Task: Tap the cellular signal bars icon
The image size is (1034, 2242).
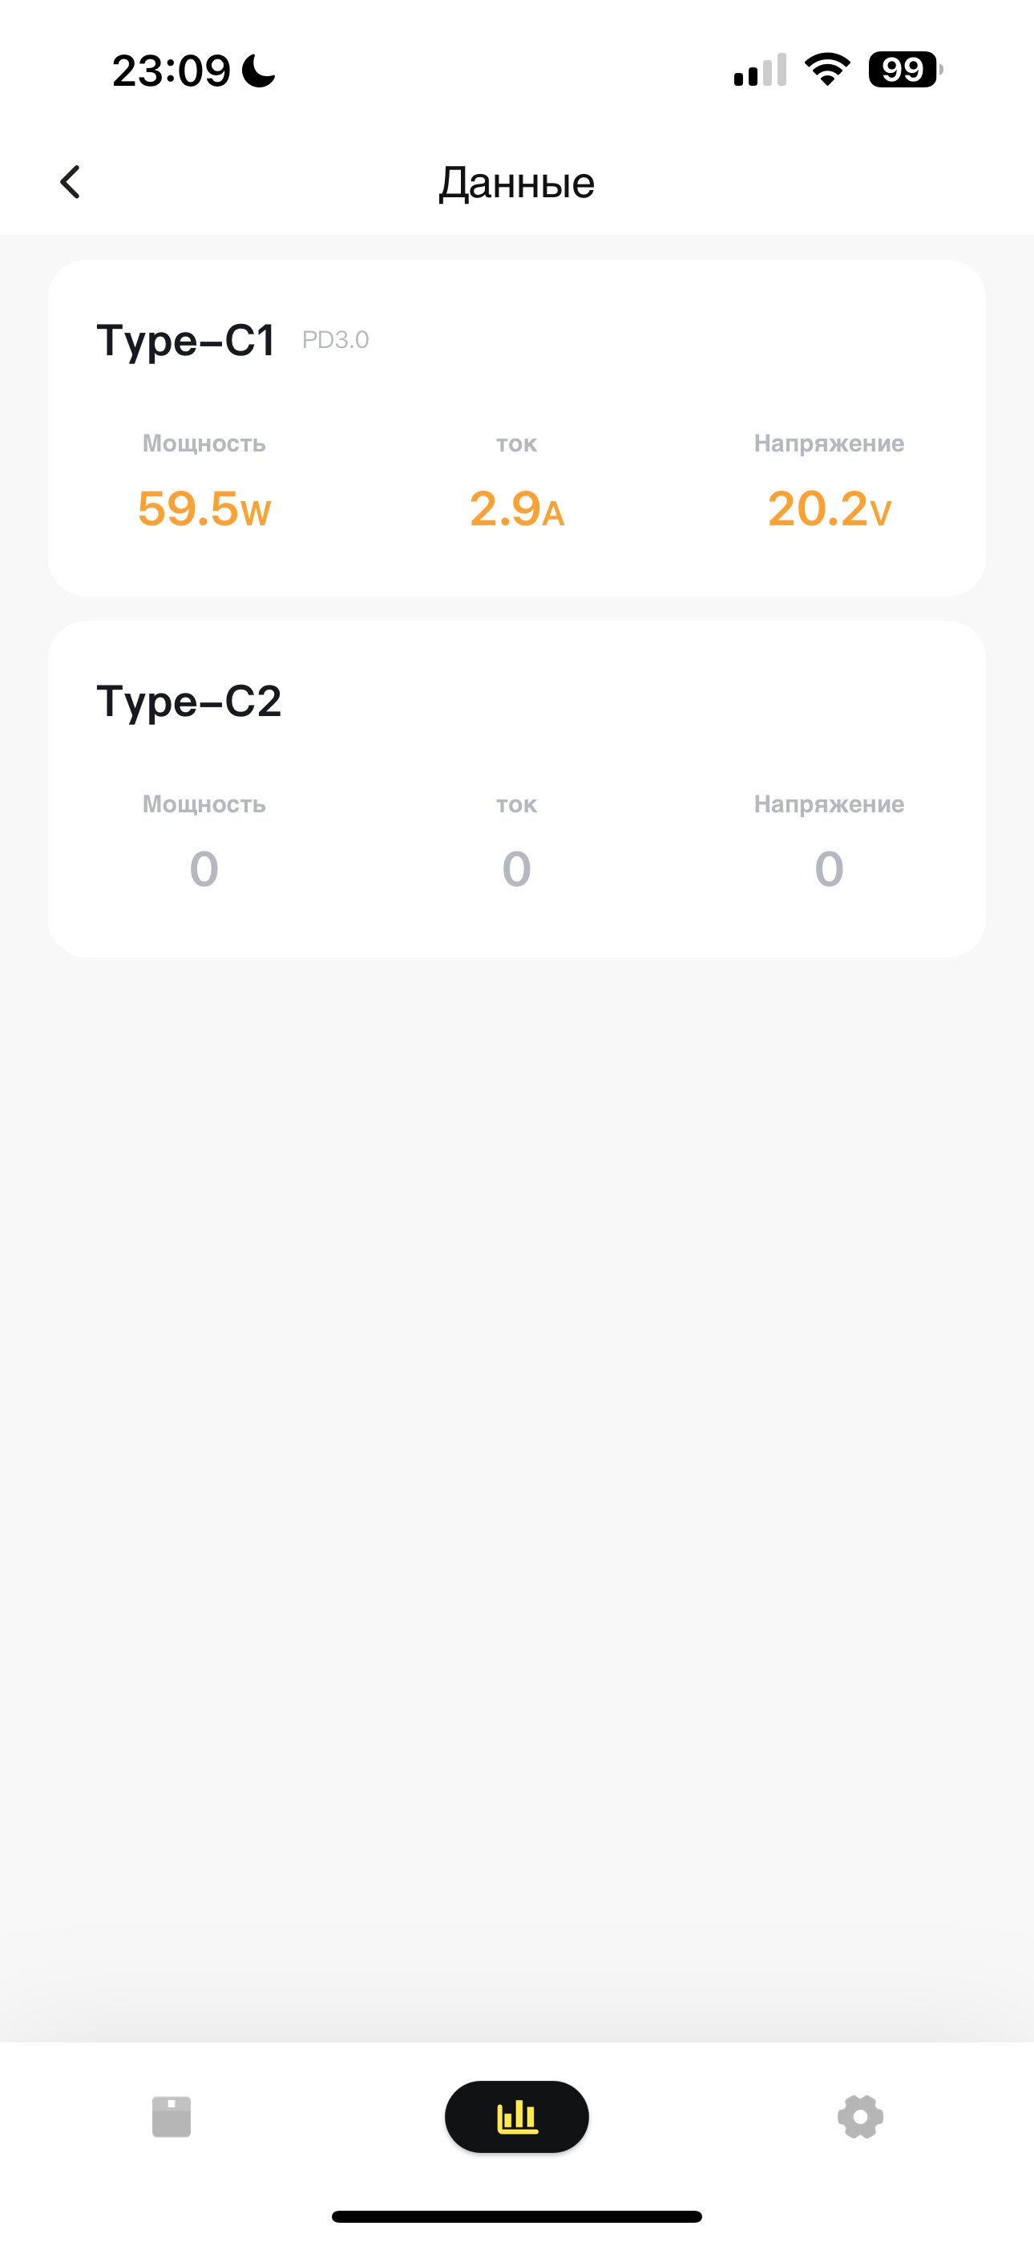Action: pyautogui.click(x=760, y=70)
